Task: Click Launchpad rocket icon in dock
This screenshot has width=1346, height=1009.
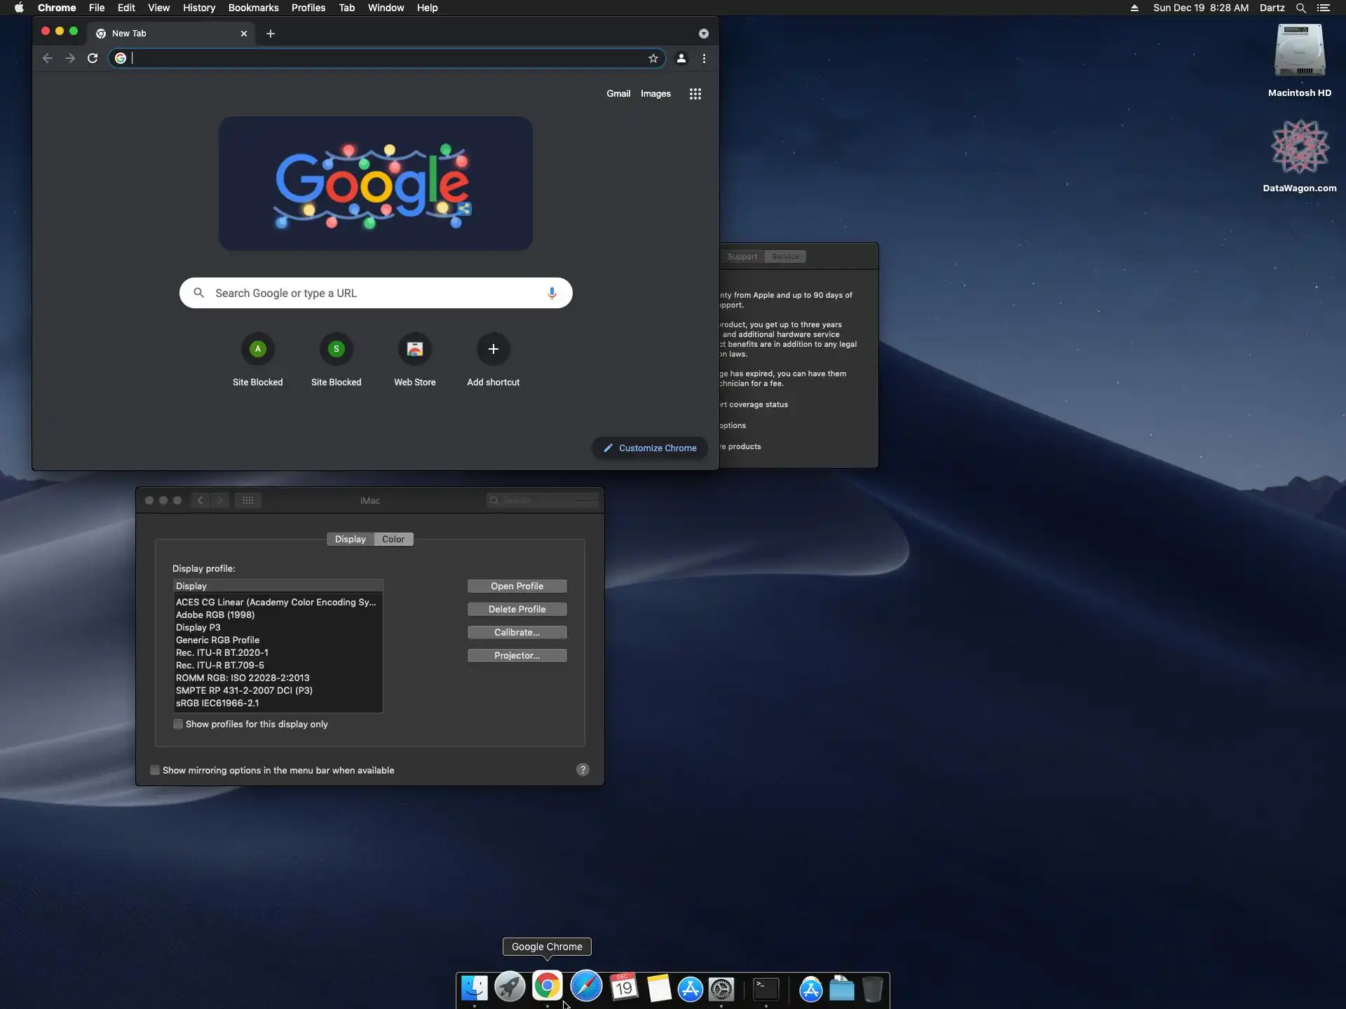Action: [x=510, y=988]
